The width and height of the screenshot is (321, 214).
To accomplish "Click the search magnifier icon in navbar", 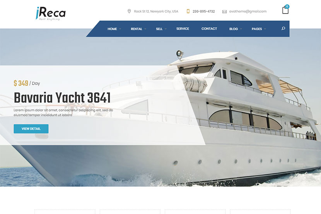I will coord(283,29).
